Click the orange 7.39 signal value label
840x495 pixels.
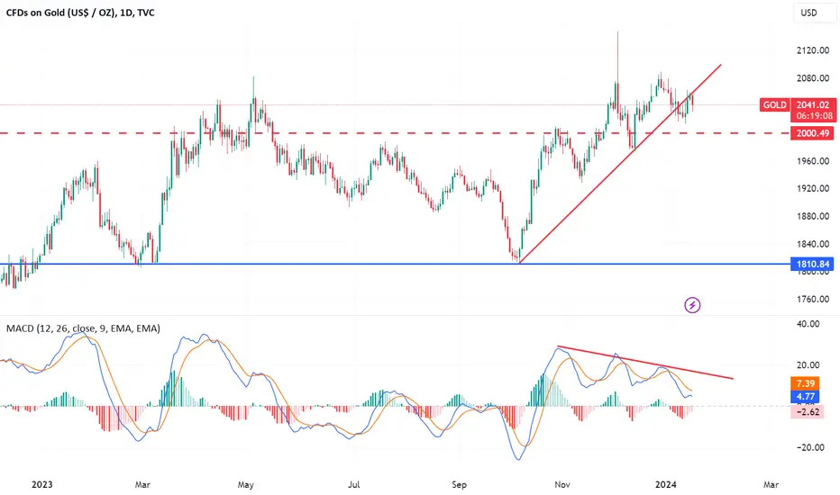[x=805, y=383]
